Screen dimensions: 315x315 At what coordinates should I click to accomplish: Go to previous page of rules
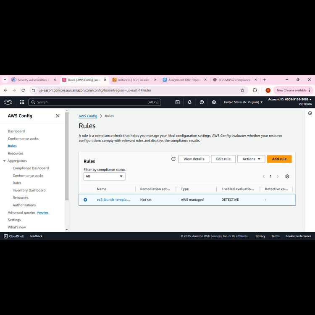click(x=264, y=176)
